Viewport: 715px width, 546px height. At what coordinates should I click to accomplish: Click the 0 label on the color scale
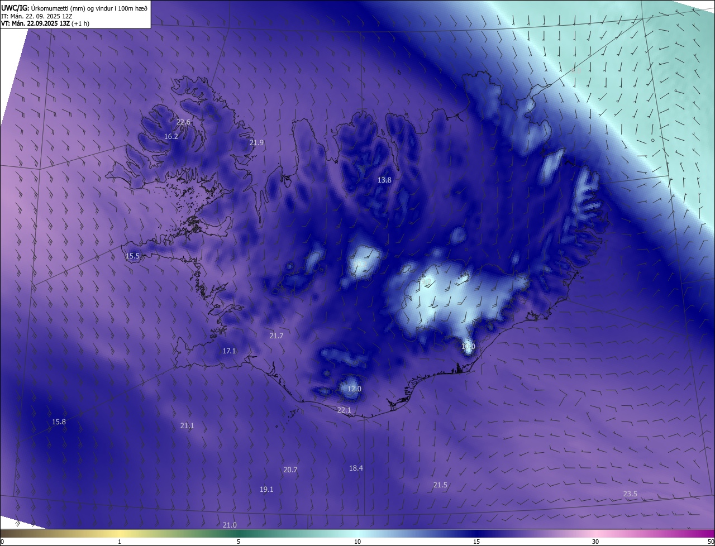pyautogui.click(x=2, y=542)
